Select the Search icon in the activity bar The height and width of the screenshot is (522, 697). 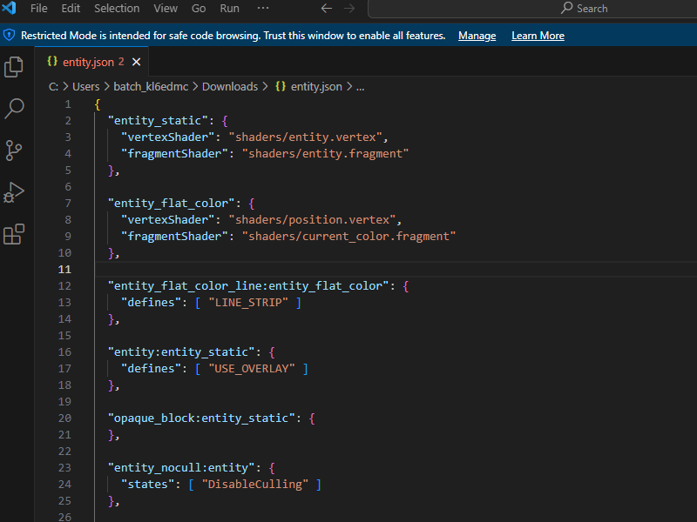(14, 109)
